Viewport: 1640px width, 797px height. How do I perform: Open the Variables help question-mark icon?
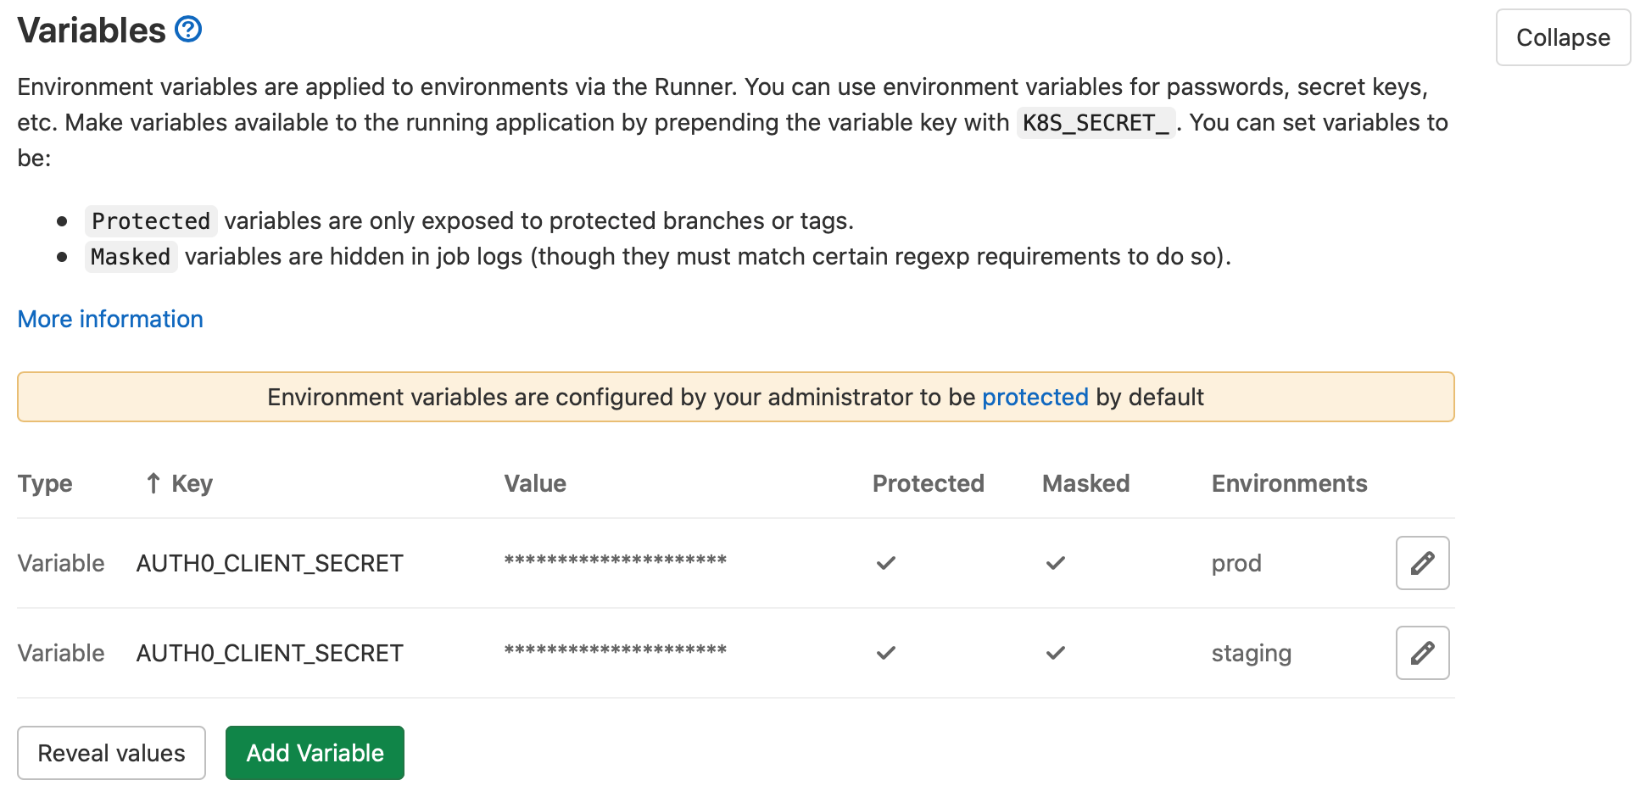187,29
